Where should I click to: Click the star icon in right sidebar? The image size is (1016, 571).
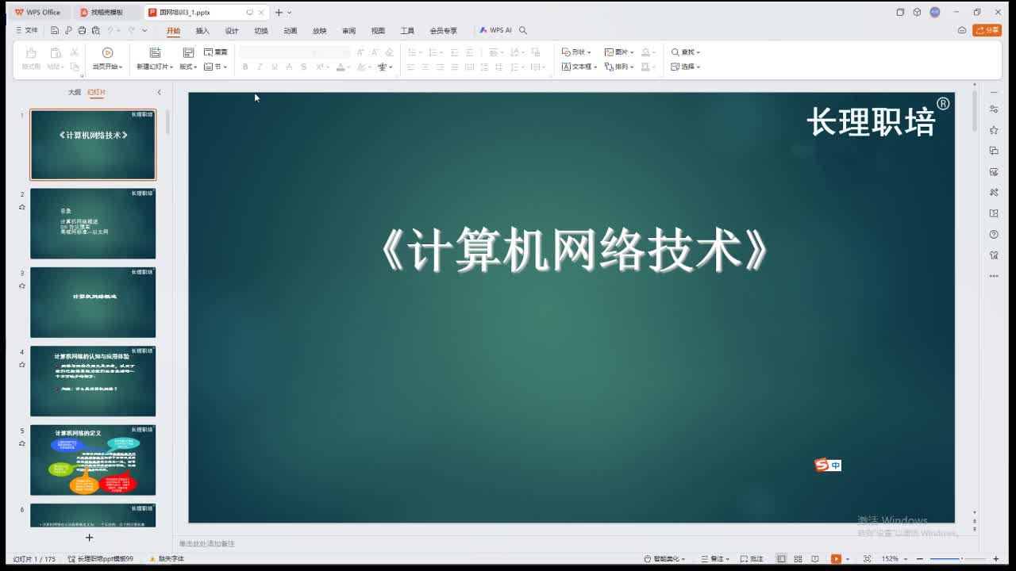tap(994, 129)
